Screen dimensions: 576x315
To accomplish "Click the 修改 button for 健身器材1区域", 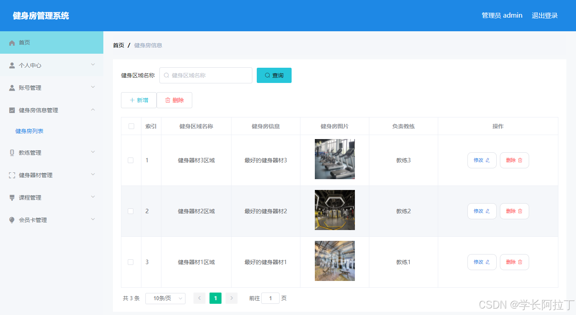I will 482,262.
